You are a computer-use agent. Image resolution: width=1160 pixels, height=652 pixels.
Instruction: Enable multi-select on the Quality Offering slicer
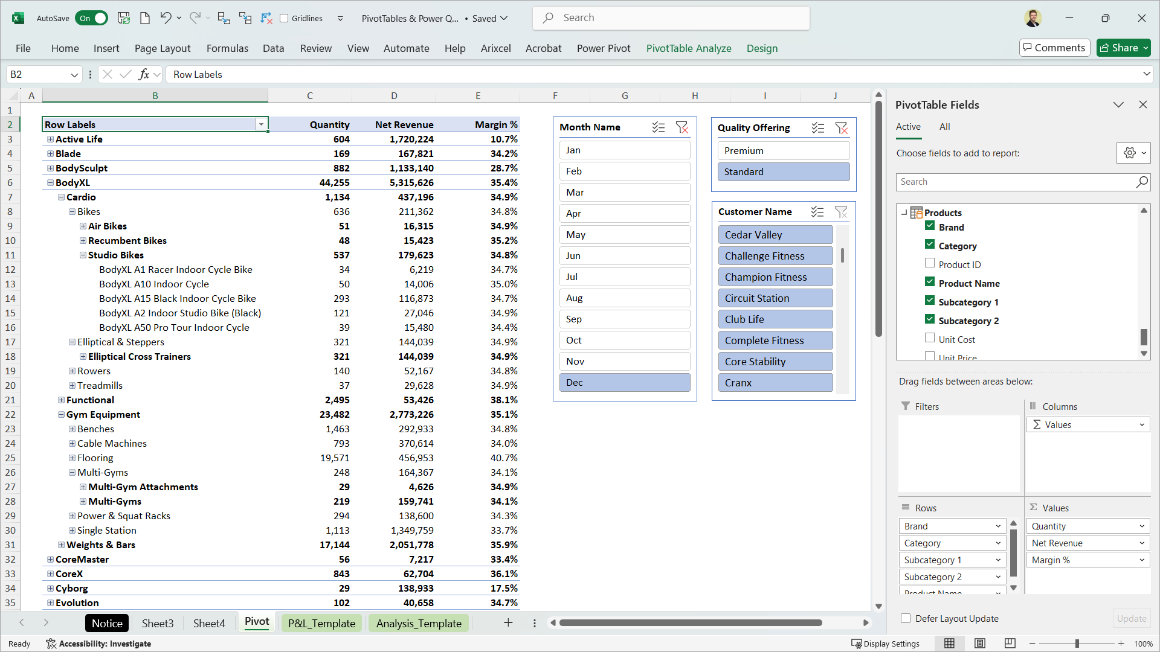point(818,128)
